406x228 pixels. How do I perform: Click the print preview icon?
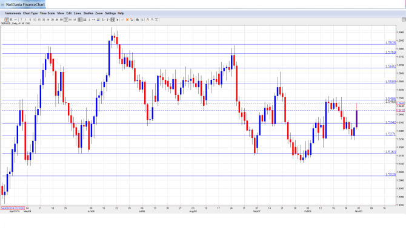click(x=142, y=19)
